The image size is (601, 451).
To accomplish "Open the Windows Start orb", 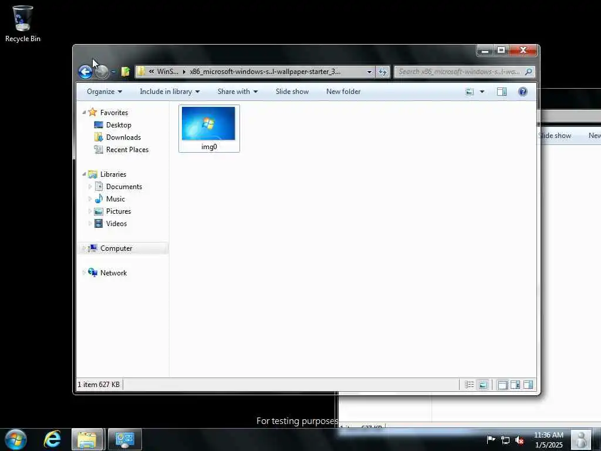I will [x=16, y=439].
